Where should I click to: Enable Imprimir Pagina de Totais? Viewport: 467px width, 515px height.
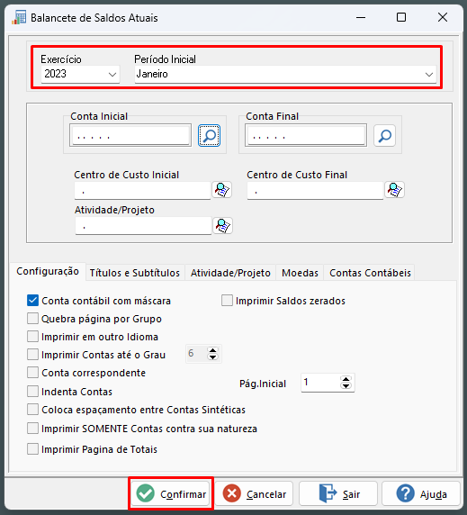pos(32,449)
